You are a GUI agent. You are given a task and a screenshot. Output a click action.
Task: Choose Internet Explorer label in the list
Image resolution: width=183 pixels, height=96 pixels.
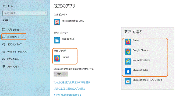pos(141,60)
